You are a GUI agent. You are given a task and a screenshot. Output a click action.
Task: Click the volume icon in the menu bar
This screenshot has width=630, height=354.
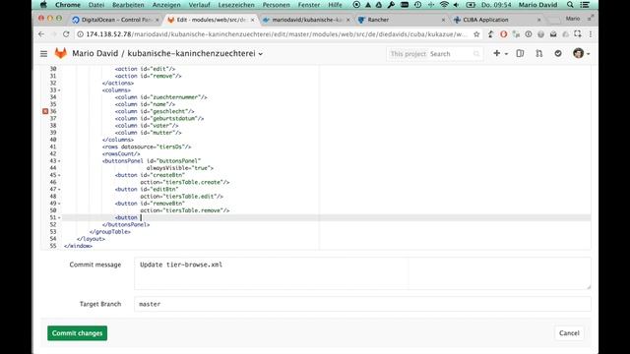[x=456, y=5]
